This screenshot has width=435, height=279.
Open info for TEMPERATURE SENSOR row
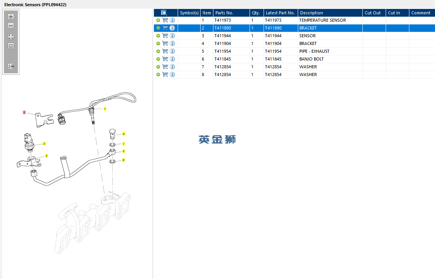[172, 20]
